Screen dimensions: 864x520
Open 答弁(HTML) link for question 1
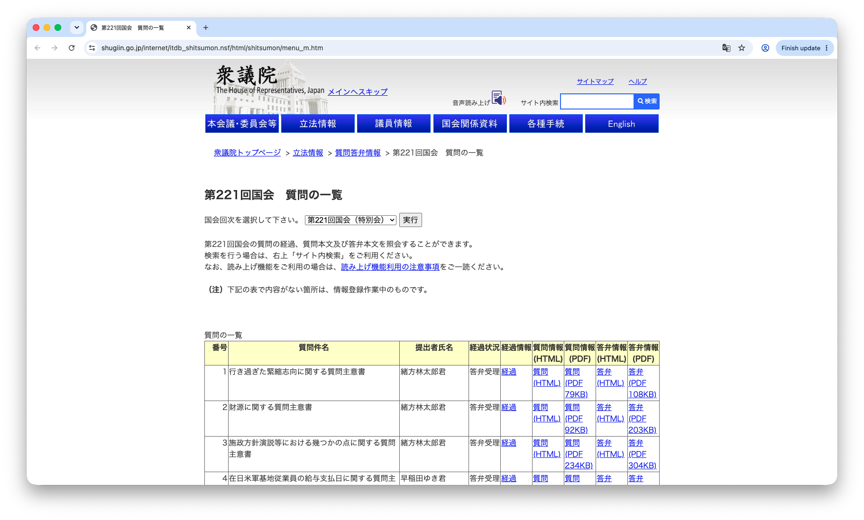pyautogui.click(x=610, y=377)
